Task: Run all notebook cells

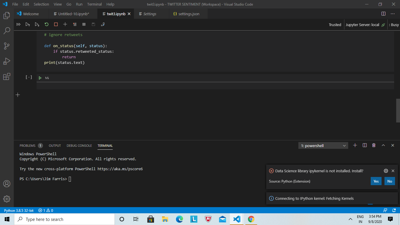Action: point(18,25)
